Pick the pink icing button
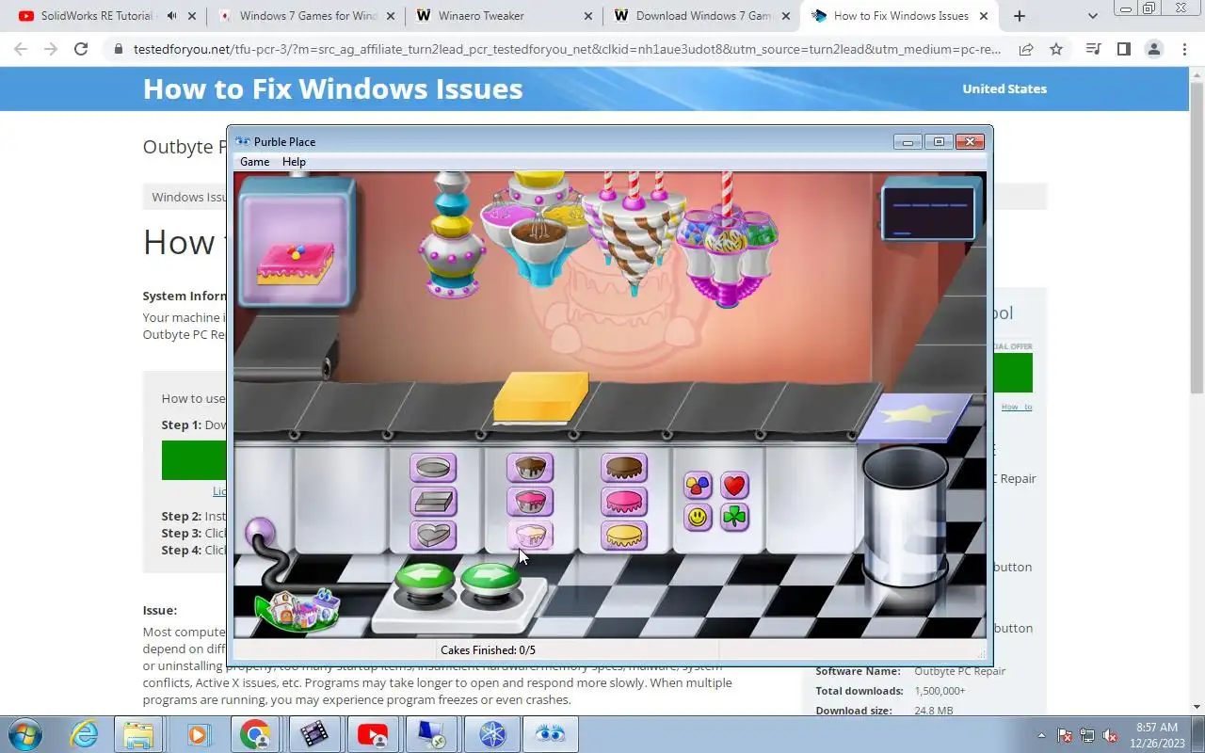Screen dimensions: 1205x753 (624, 502)
